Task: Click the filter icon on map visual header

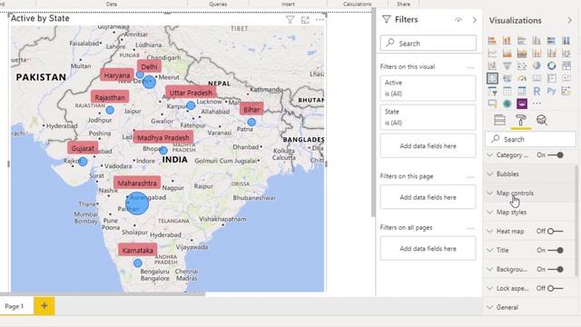Action: pyautogui.click(x=290, y=20)
